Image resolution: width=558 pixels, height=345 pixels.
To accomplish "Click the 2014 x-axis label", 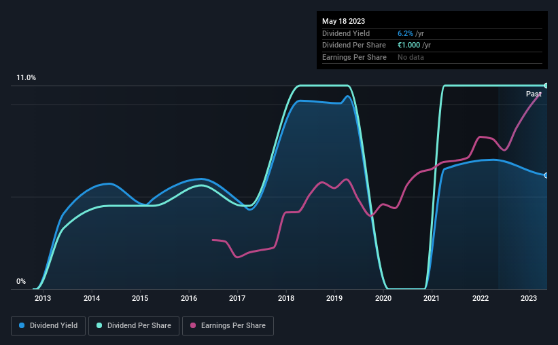I will point(92,298).
